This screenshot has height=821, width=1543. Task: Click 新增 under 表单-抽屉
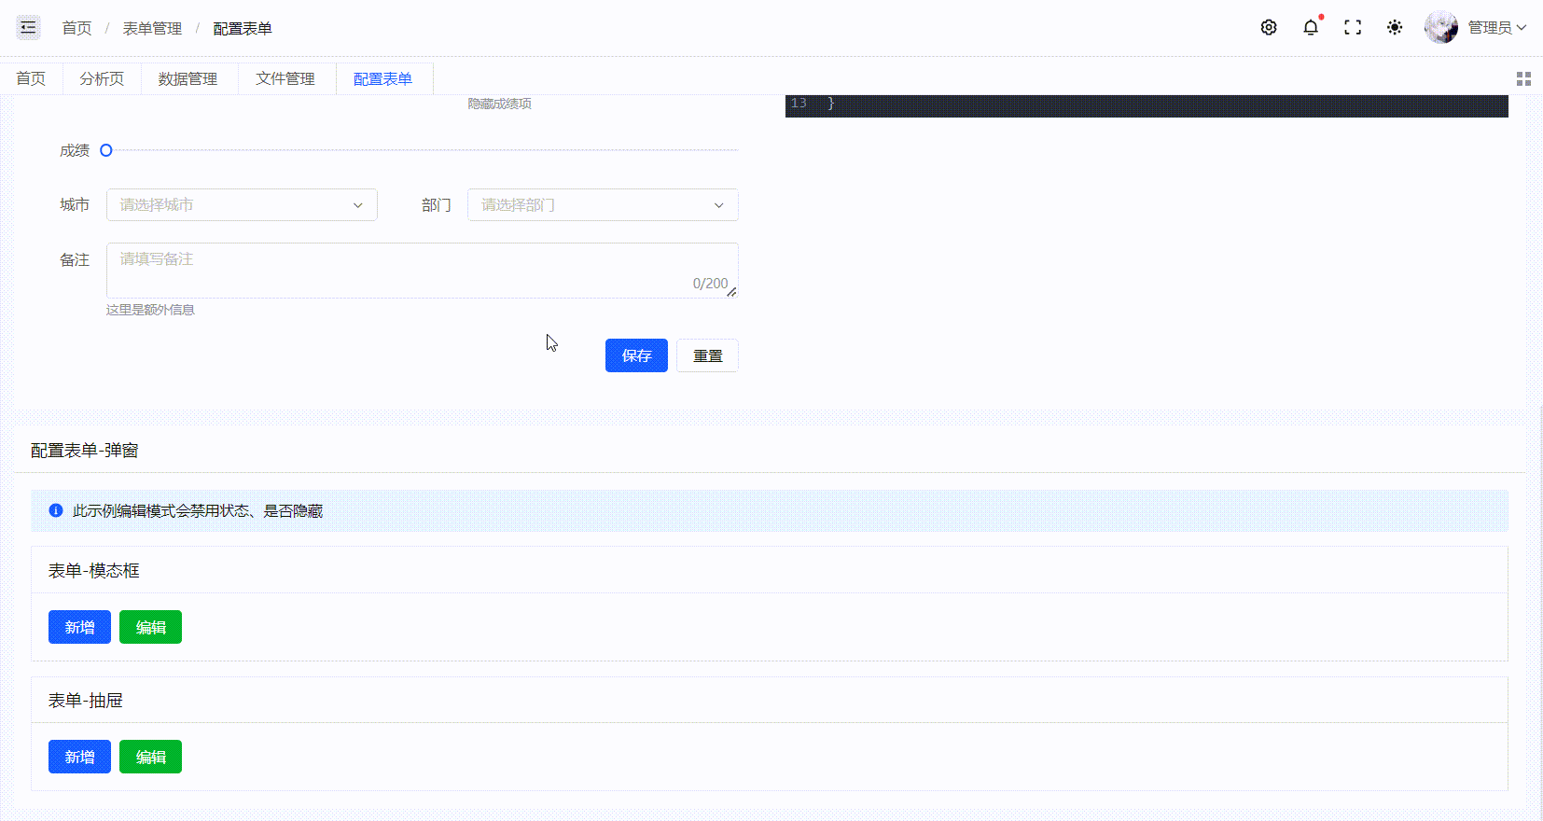[79, 757]
